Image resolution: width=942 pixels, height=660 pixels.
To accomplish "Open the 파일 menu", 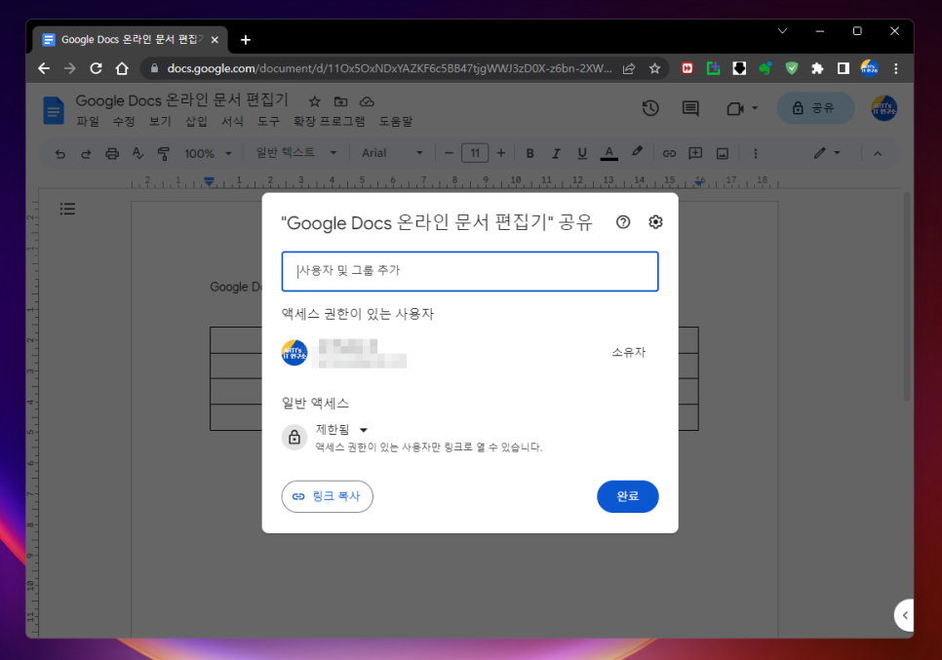I will tap(88, 121).
